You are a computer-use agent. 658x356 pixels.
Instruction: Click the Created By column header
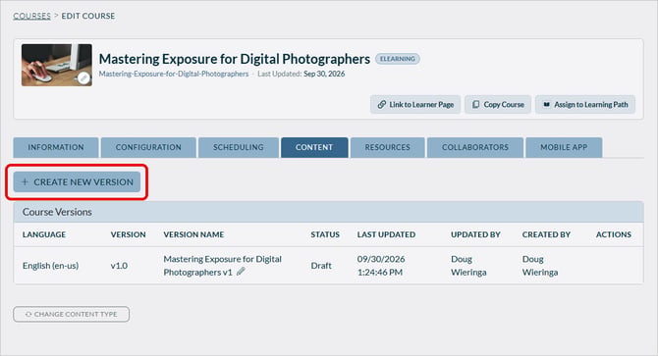click(546, 234)
